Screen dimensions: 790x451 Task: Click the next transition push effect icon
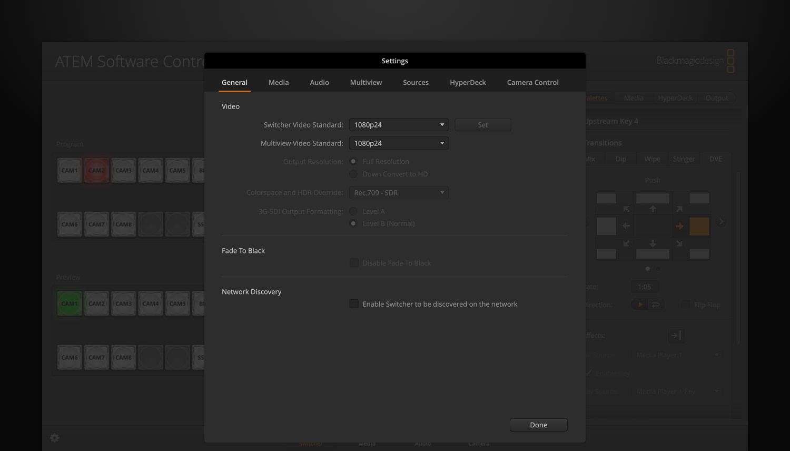pyautogui.click(x=676, y=335)
